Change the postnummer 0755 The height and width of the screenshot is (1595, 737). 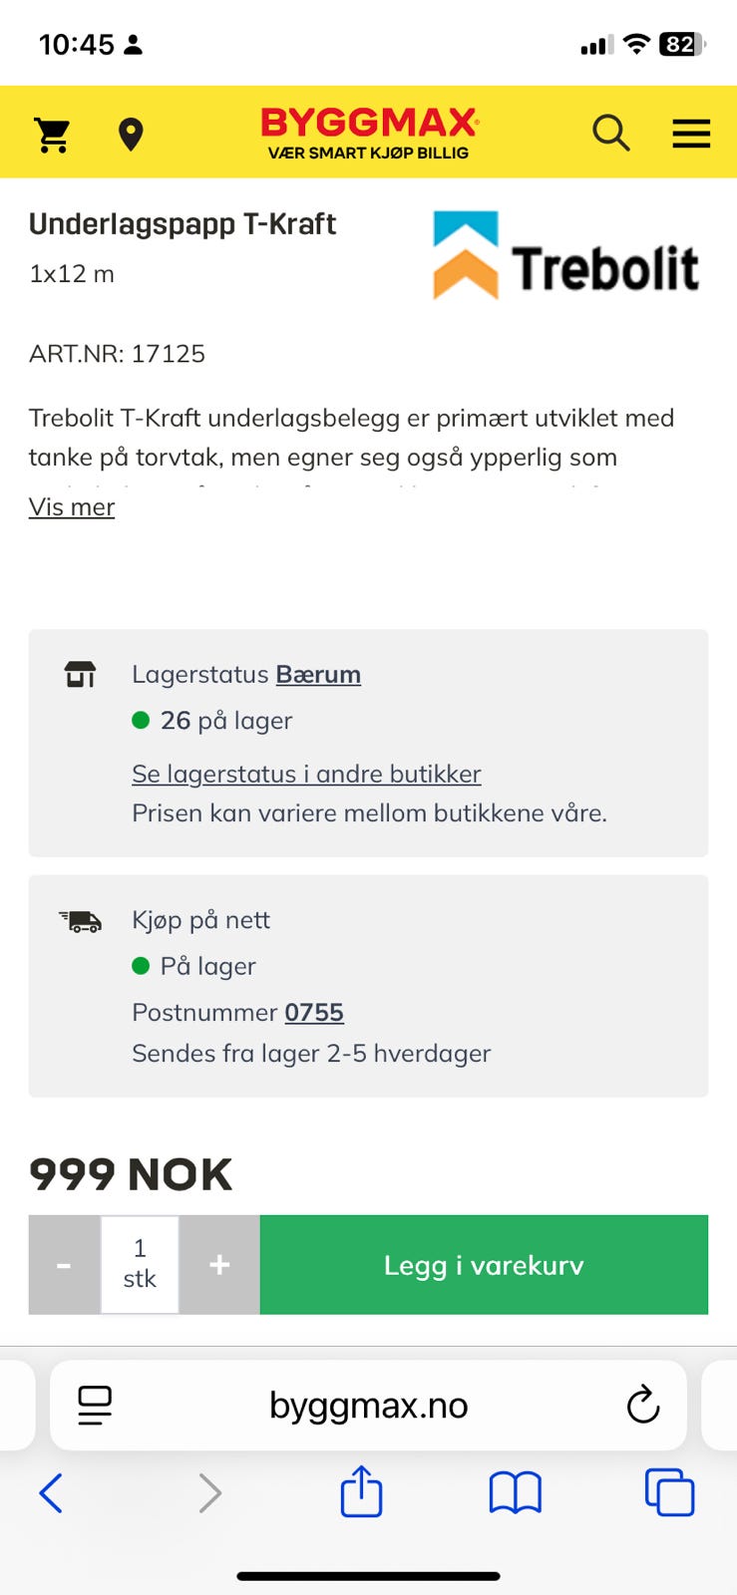pyautogui.click(x=314, y=1013)
